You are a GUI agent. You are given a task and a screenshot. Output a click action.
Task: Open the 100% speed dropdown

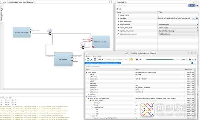tap(101, 59)
